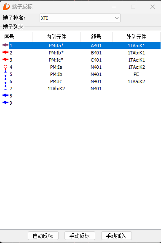Click the 手动反标 button

click(80, 236)
